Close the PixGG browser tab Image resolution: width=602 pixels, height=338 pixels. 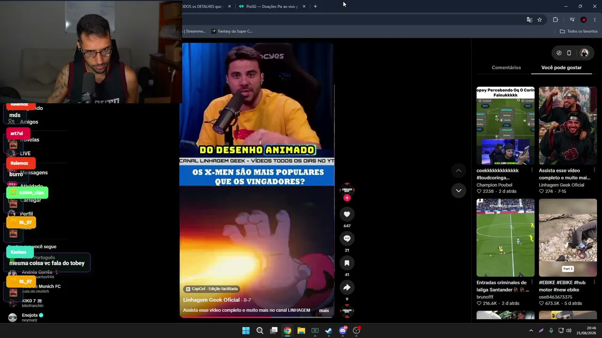(304, 7)
